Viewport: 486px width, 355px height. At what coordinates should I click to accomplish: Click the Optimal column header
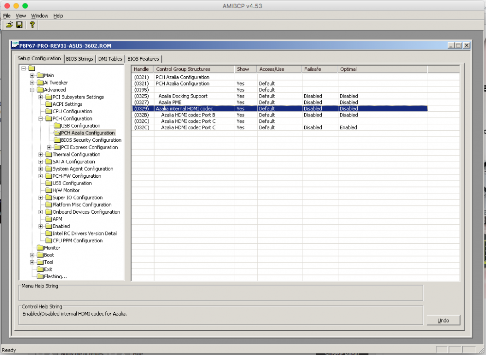tap(382, 69)
